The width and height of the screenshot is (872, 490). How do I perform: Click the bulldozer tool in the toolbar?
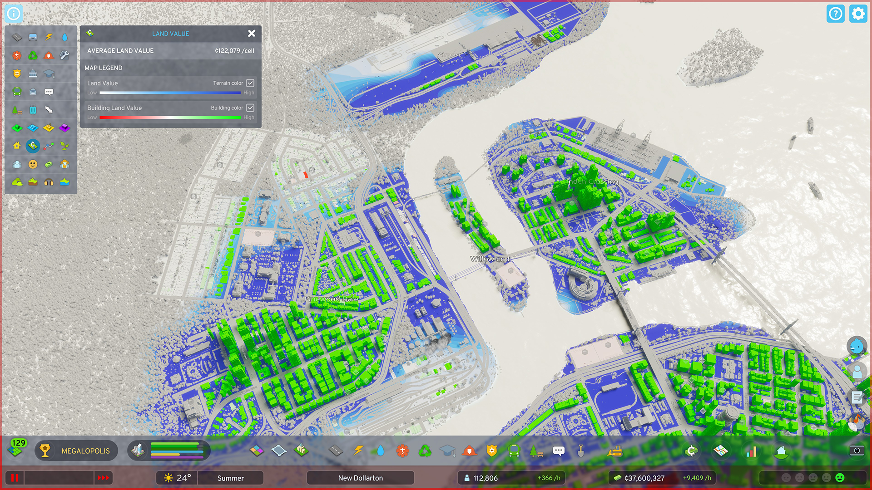pos(615,451)
